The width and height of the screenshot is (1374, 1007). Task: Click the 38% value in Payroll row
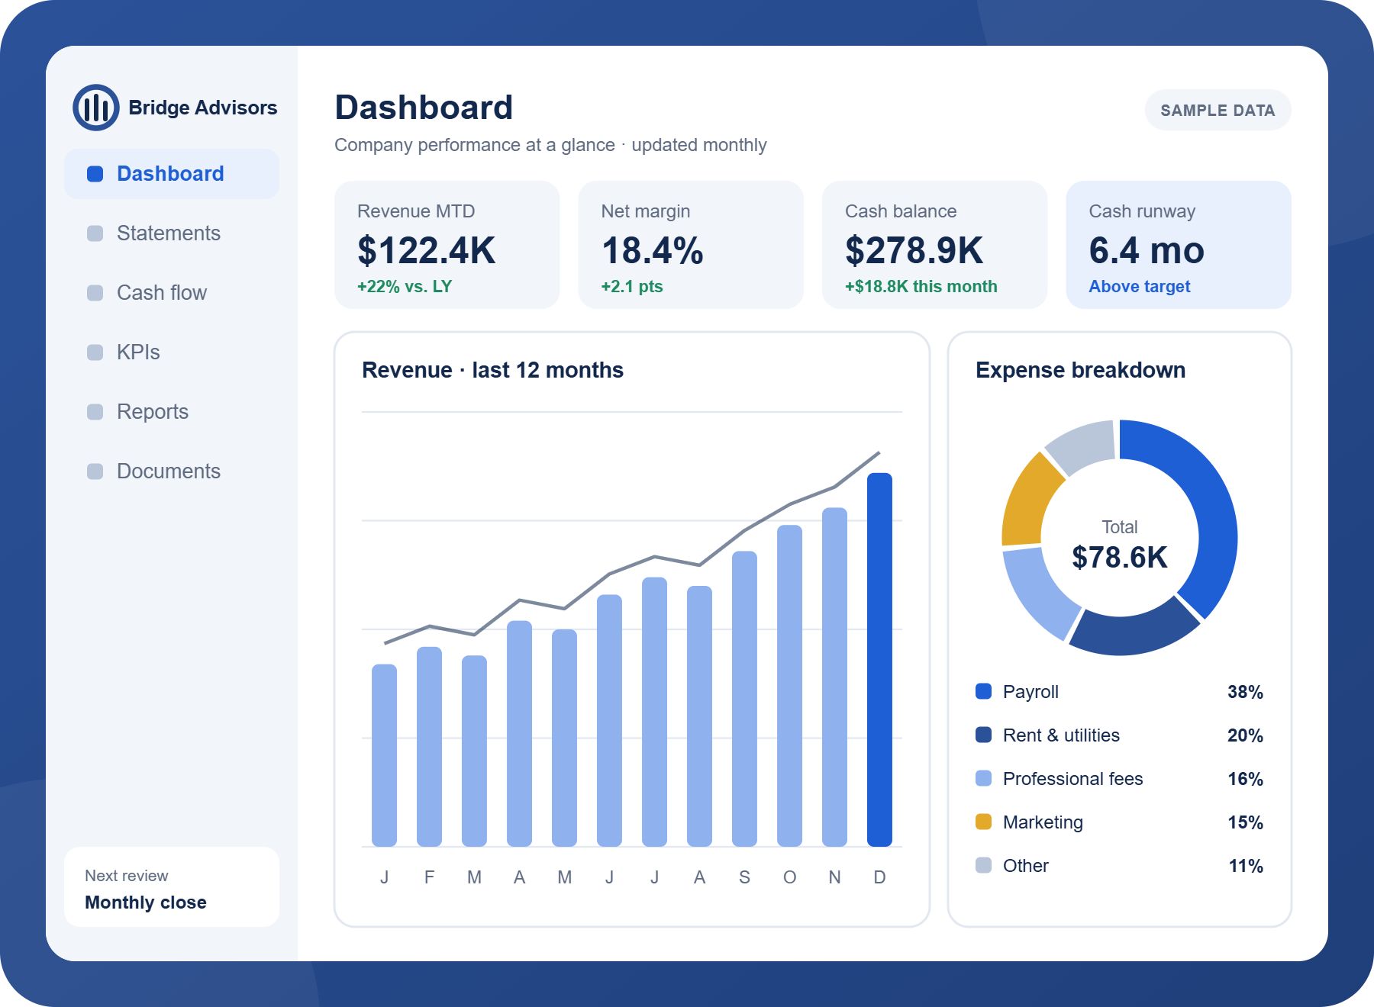1245,692
